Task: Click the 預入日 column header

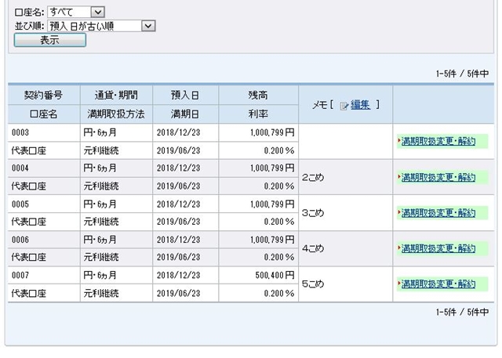Action: (185, 96)
